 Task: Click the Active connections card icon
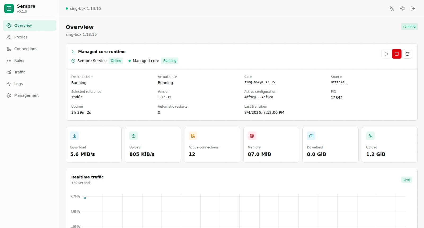pos(193,136)
